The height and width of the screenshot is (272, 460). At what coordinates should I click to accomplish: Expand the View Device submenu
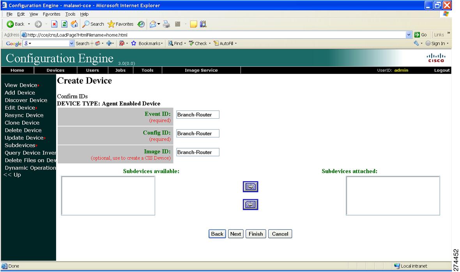point(39,85)
